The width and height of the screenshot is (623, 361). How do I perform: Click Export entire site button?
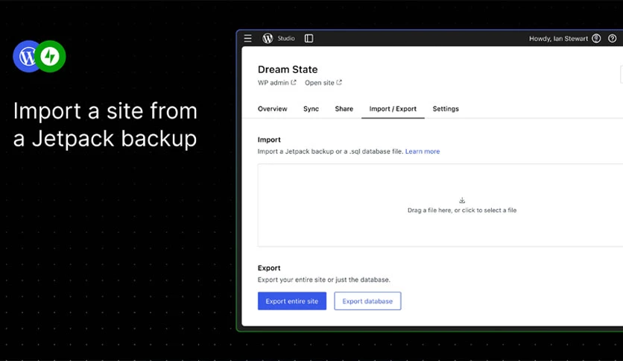(292, 301)
